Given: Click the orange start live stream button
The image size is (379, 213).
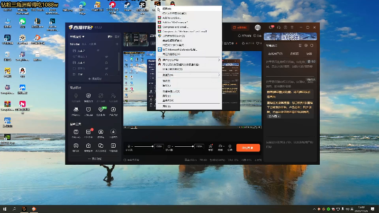Looking at the screenshot, I should click(248, 148).
